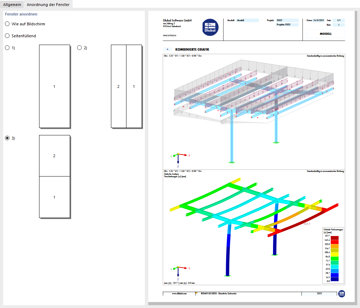Click the side-by-side layout thumbnail for option 2
The width and height of the screenshot is (360, 308).
tap(126, 86)
